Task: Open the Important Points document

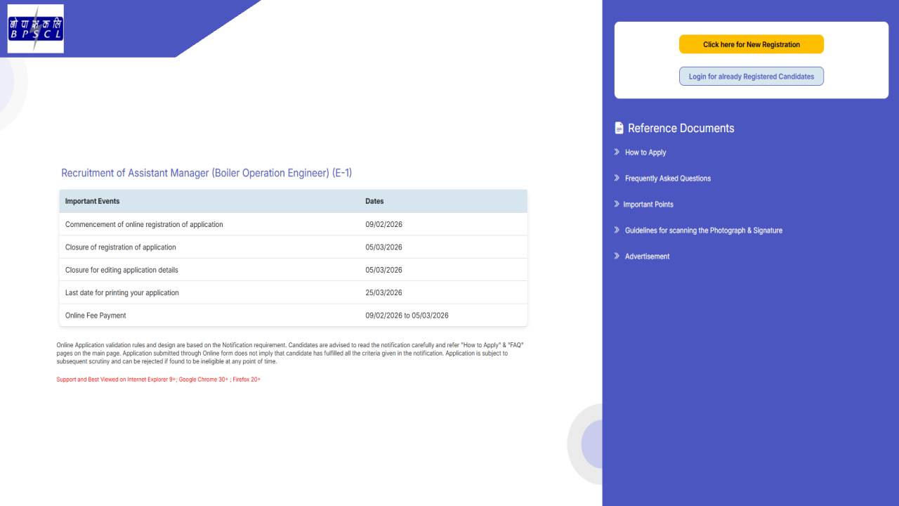Action: [x=648, y=204]
